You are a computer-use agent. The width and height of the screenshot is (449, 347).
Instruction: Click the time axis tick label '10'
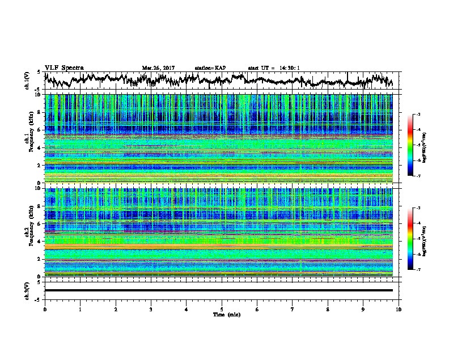coord(399,310)
